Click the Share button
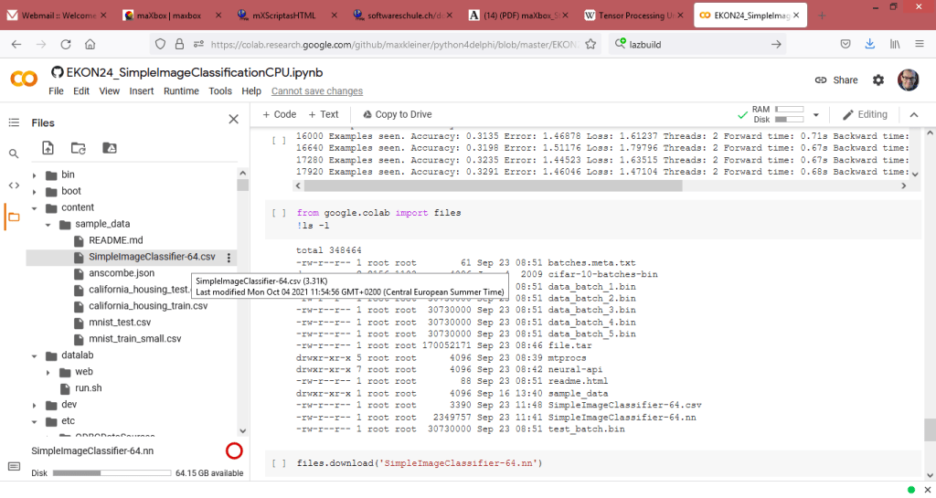 (835, 80)
